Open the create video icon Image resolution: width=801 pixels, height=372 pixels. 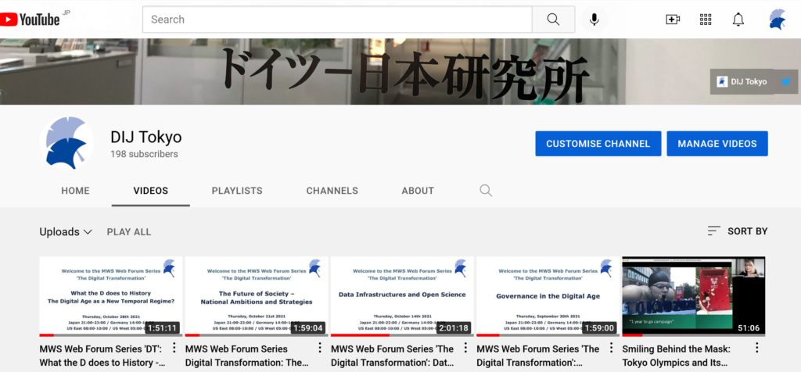pos(673,20)
